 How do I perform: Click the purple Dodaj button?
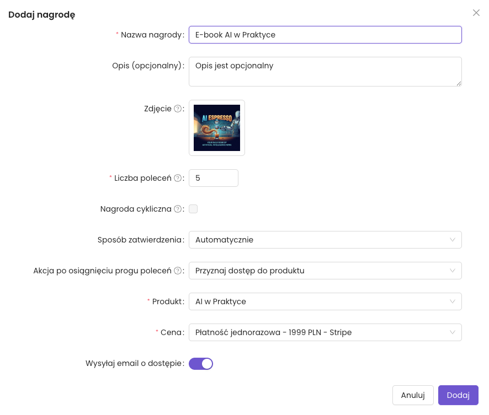pyautogui.click(x=458, y=395)
